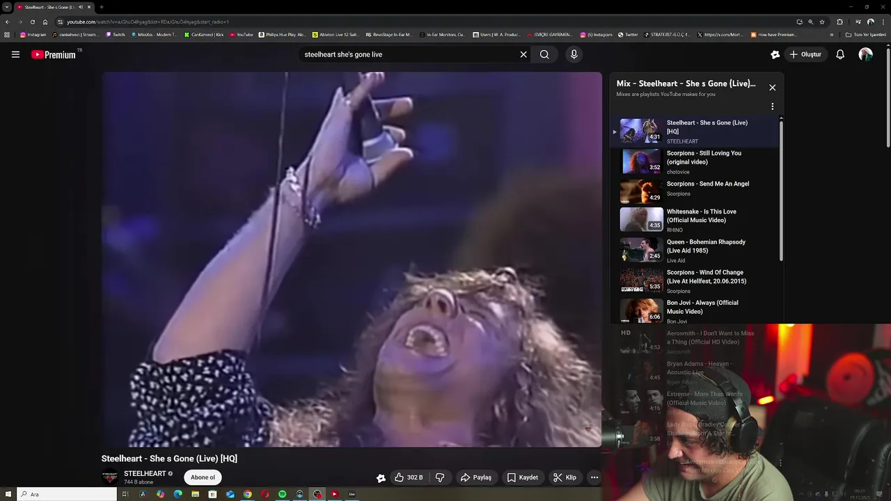The width and height of the screenshot is (891, 501).
Task: Open more actions under the video
Action: tap(594, 477)
